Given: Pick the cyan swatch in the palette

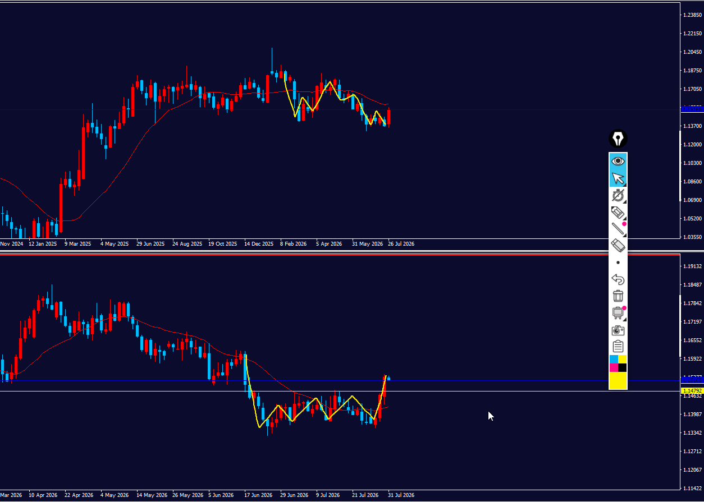Looking at the screenshot, I should coord(614,359).
